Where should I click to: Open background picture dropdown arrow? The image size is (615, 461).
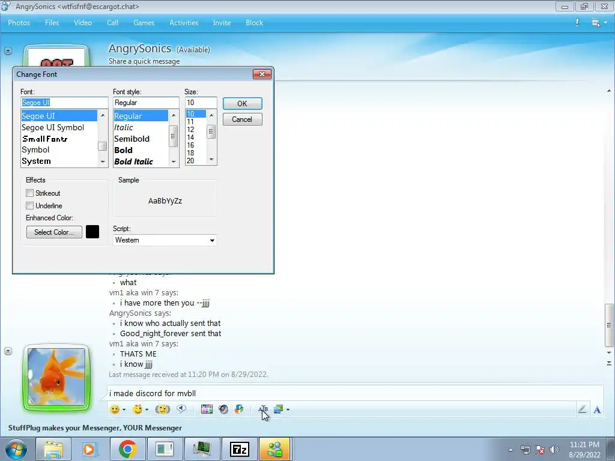tap(288, 409)
